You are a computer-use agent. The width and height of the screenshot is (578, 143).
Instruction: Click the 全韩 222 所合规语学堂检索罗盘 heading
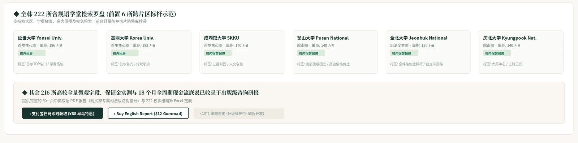(x=95, y=14)
